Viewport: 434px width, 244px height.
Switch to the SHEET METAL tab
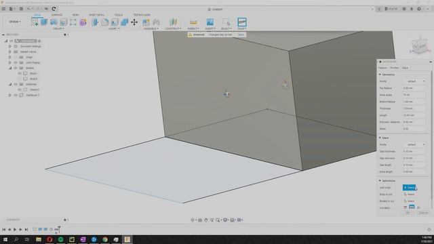click(x=96, y=15)
